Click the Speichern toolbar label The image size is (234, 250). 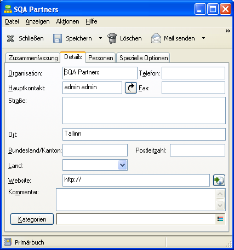point(79,38)
